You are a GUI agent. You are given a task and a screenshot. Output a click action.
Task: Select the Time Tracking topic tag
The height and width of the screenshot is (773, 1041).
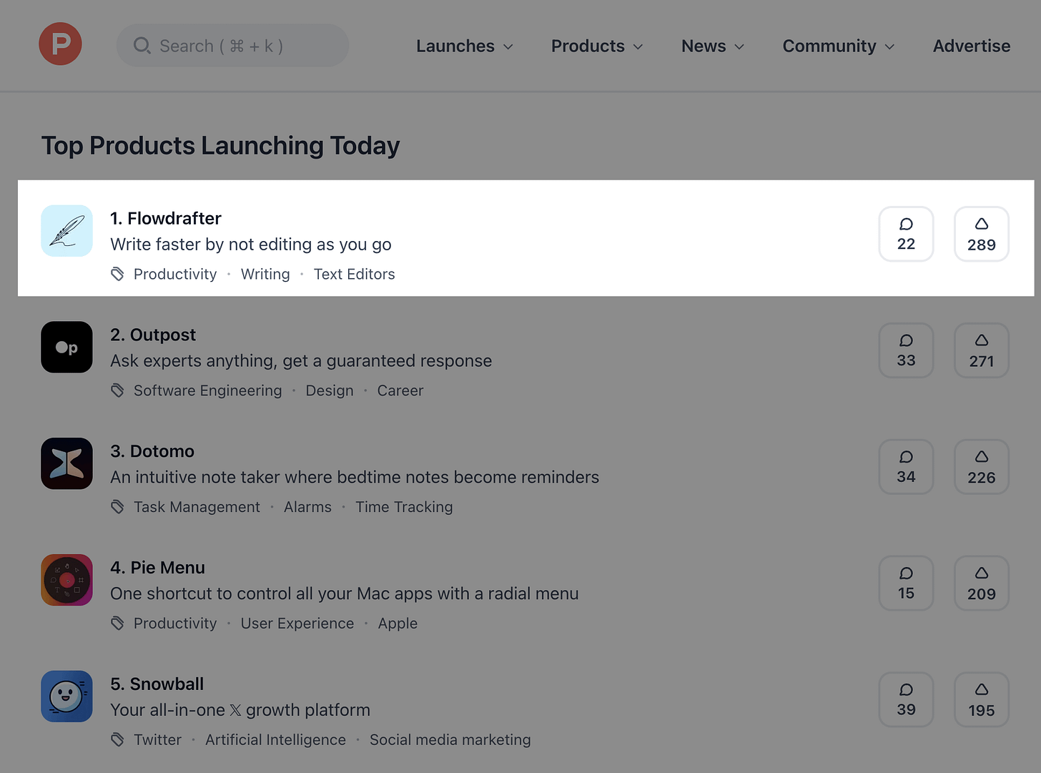(x=404, y=507)
